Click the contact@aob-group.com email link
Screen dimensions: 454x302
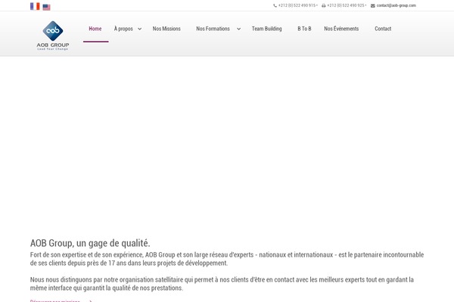point(396,5)
